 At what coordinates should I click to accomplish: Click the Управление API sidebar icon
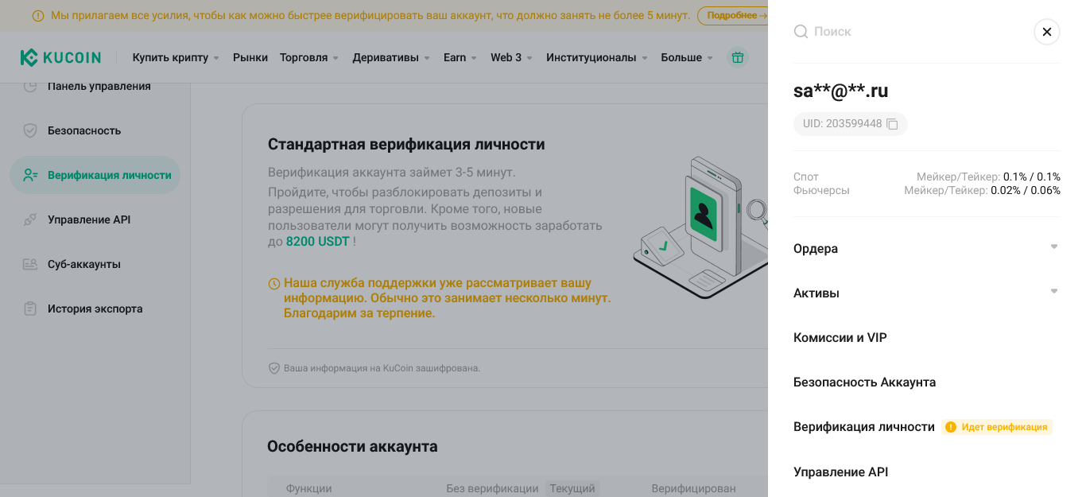point(30,219)
